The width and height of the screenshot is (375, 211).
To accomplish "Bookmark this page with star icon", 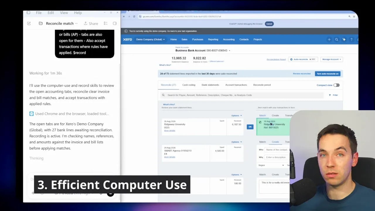I will 354,16.
